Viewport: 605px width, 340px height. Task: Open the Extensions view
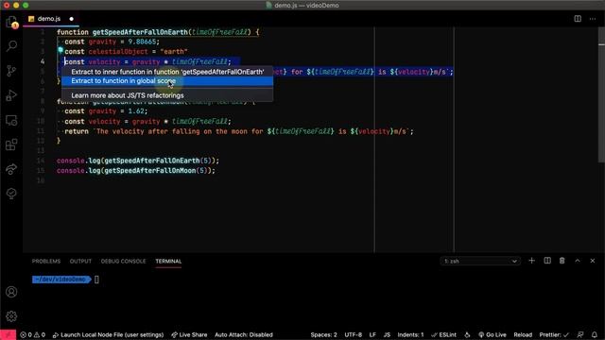[11, 144]
